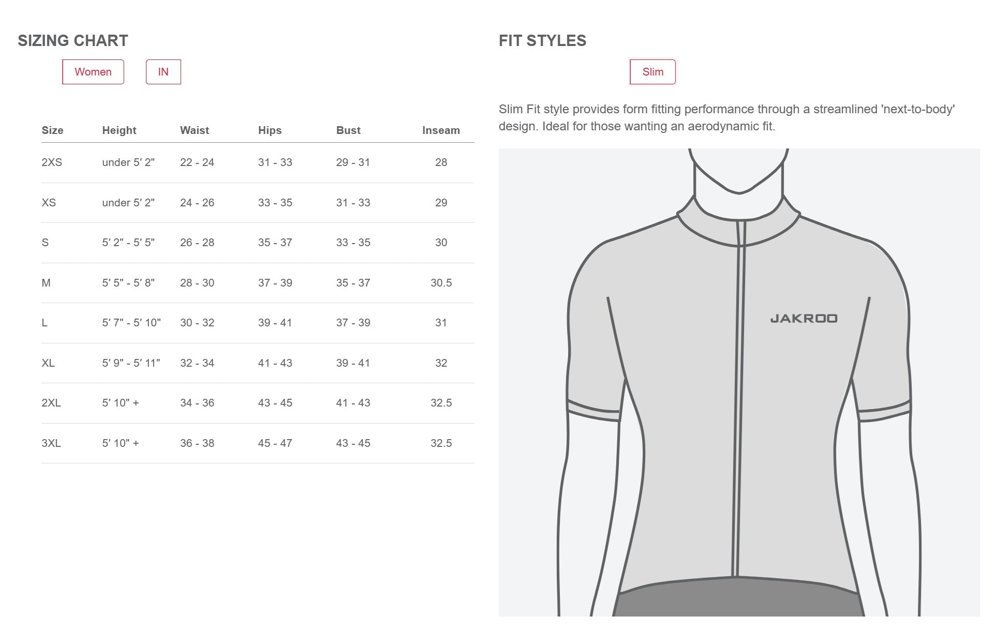Select the 3XL size row label
Screen dimensions: 996x631
click(x=51, y=443)
